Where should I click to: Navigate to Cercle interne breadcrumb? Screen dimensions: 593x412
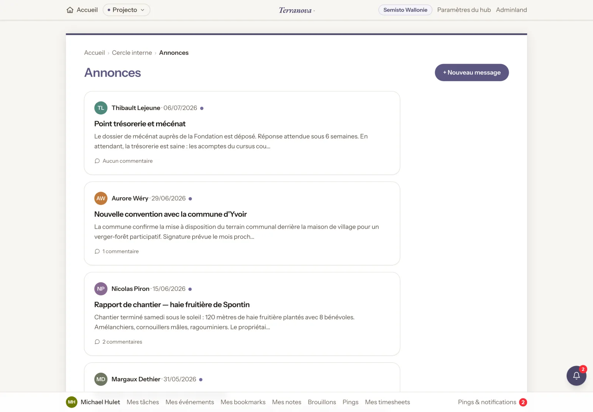[x=132, y=53]
